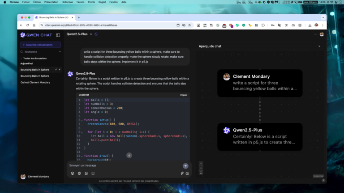View site information icon in address bar
The height and width of the screenshot is (193, 344).
tap(42, 25)
